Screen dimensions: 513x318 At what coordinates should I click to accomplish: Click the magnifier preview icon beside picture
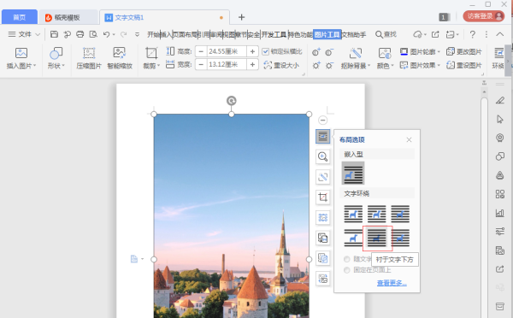(x=323, y=156)
